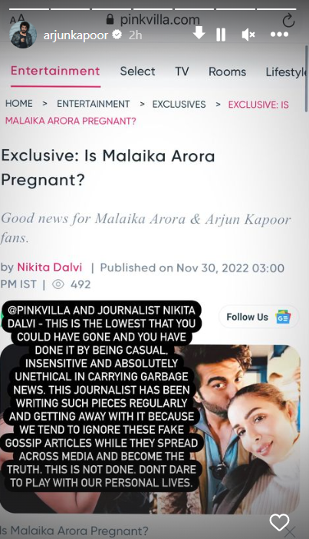Click the HOME breadcrumb link
Screen dimensions: 309x539
coord(19,104)
